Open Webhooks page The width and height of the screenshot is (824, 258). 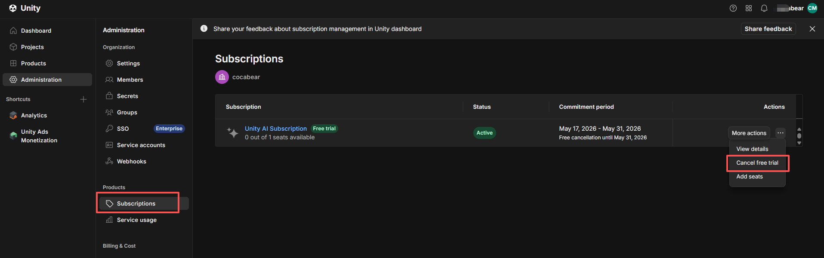click(x=144, y=161)
